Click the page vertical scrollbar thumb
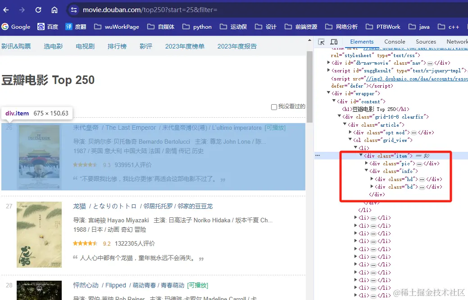Screen dimensions: 468x300 pyautogui.click(x=309, y=86)
